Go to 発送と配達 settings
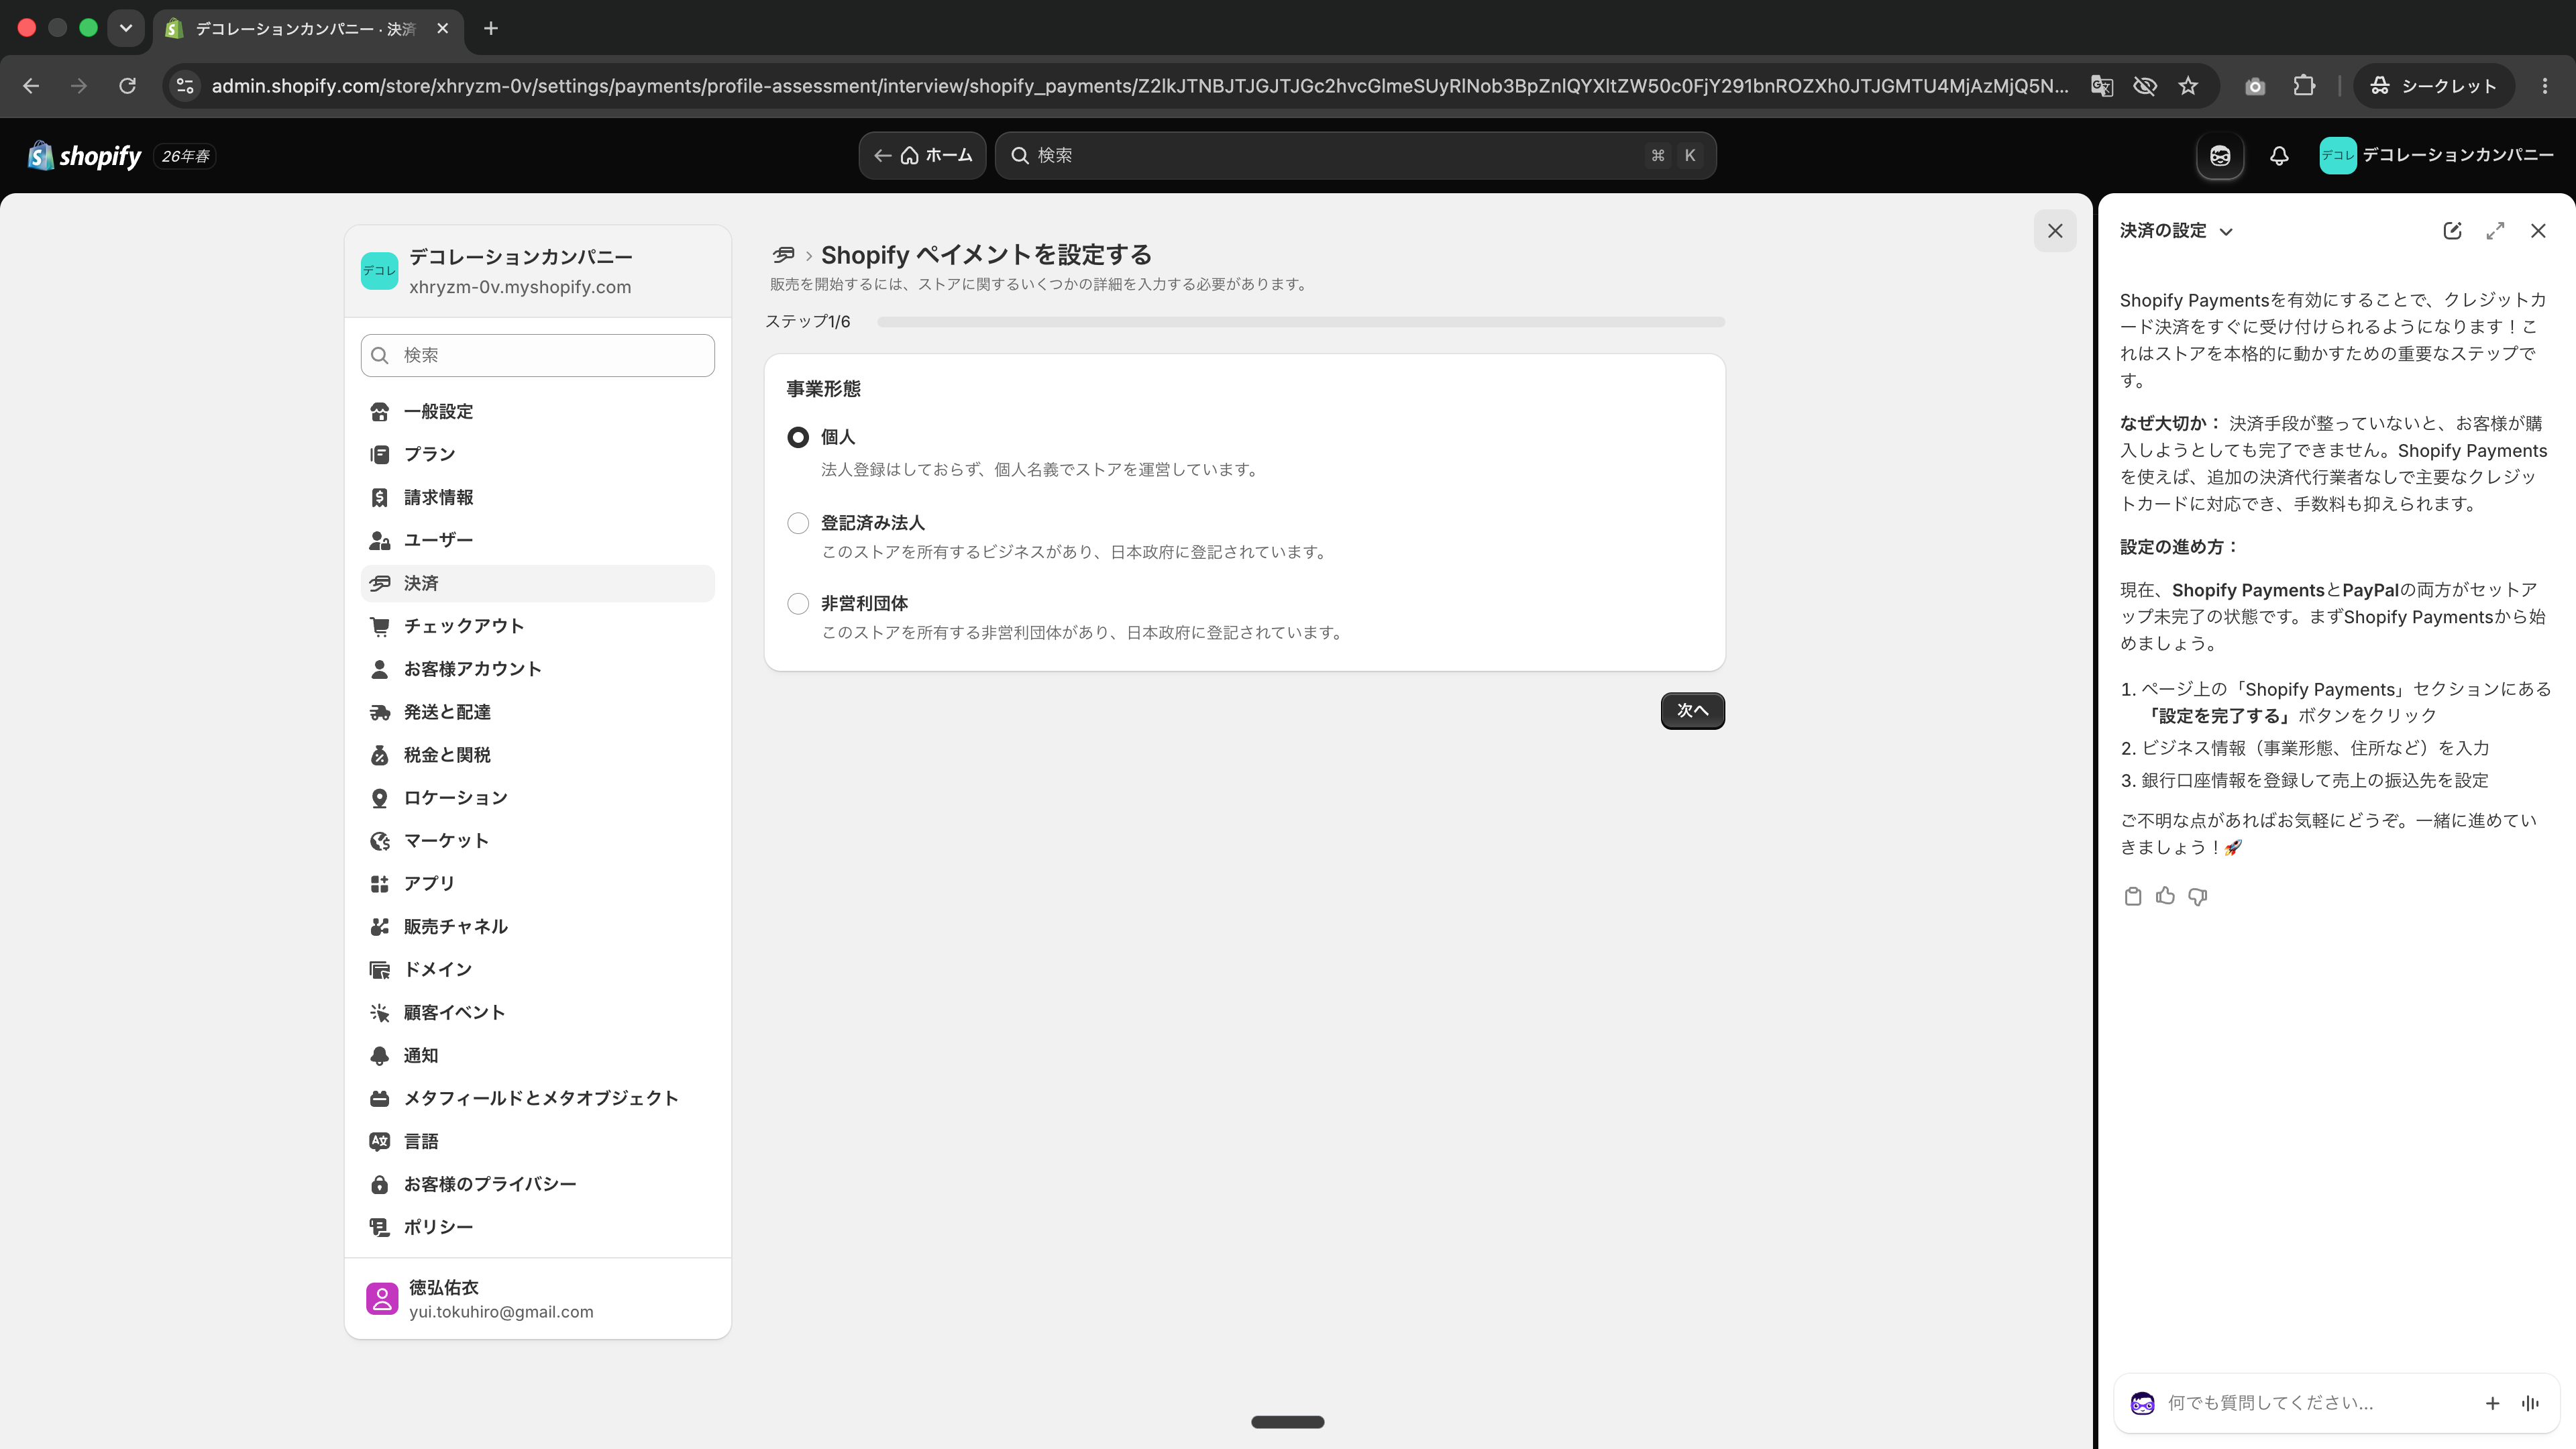Screen dimensions: 2576x1449 point(538,712)
